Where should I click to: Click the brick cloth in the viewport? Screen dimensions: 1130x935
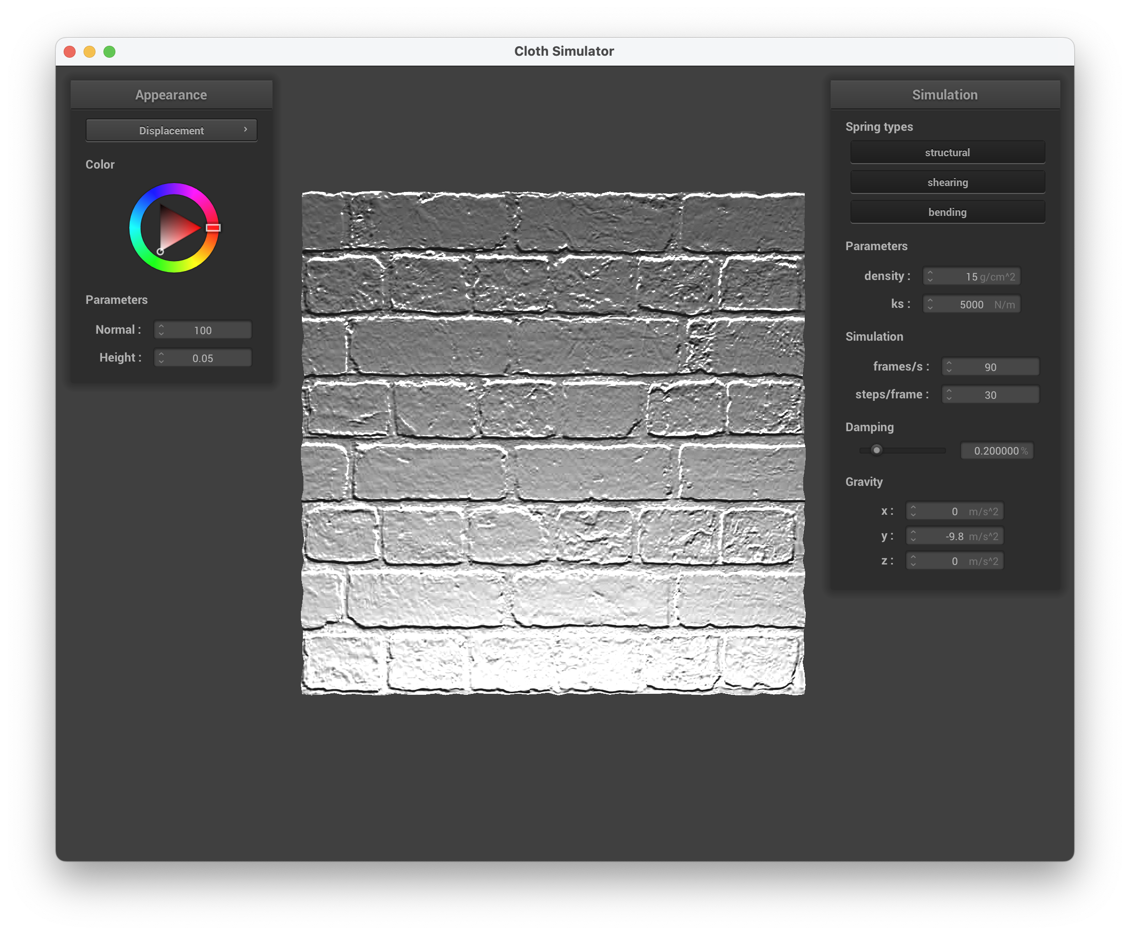coord(553,443)
